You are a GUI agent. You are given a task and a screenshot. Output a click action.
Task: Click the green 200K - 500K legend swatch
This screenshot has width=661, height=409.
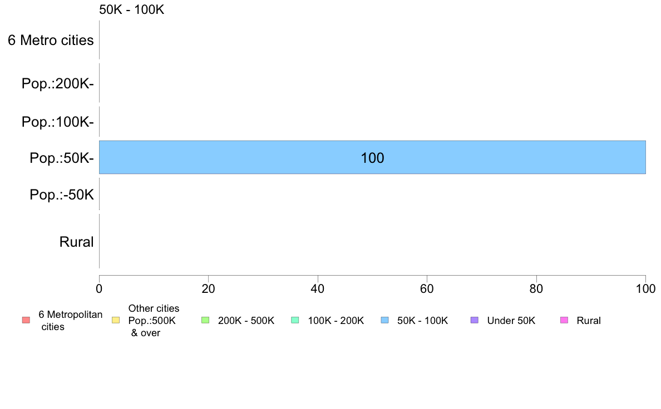pos(205,320)
